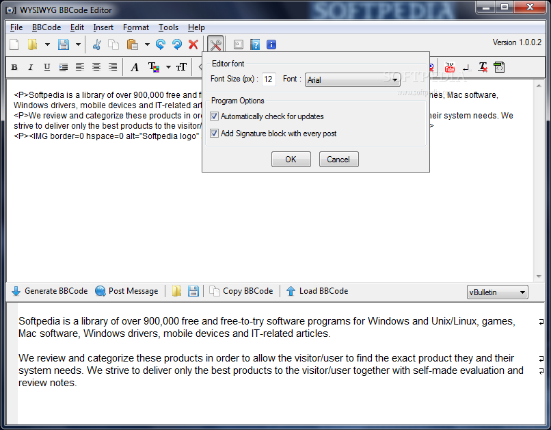The width and height of the screenshot is (551, 430).
Task: Paste from the clipboard icon
Action: [132, 45]
